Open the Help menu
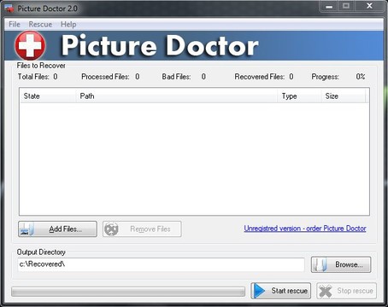 click(x=68, y=25)
